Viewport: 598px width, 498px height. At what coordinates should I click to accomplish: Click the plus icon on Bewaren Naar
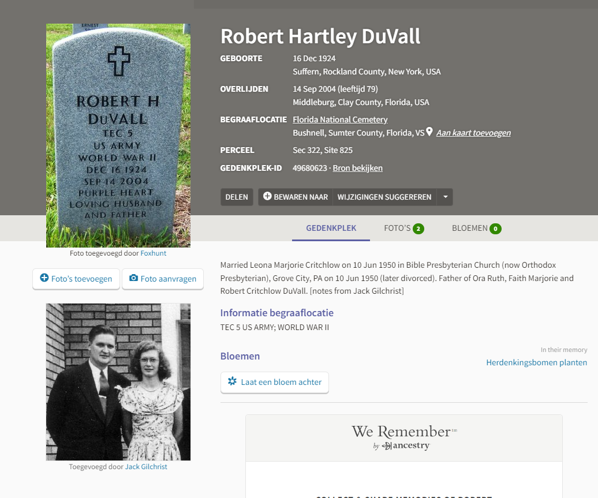[267, 196]
